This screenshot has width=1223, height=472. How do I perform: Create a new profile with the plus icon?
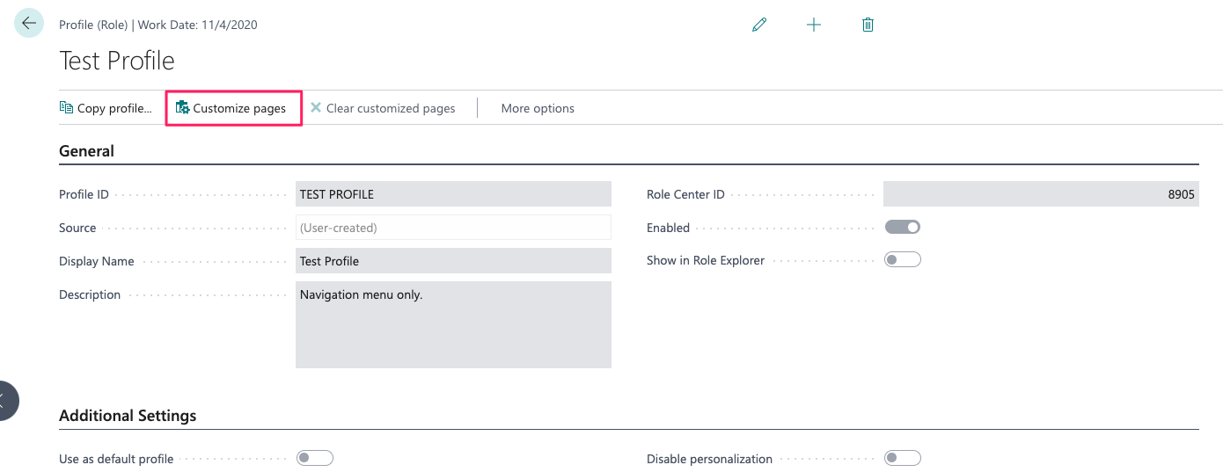coord(814,25)
